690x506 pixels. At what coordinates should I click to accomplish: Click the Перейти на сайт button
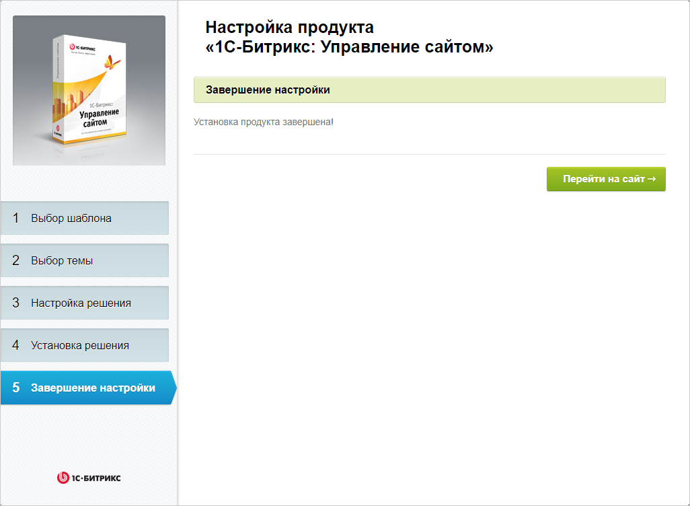pos(605,179)
